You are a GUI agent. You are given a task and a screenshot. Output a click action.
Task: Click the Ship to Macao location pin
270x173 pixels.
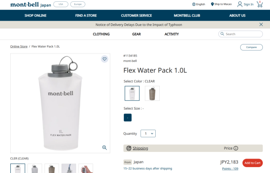coord(212,4)
